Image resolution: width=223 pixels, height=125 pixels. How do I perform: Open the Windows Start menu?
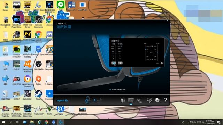point(3,122)
